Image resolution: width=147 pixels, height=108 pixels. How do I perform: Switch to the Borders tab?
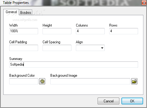click(26, 13)
